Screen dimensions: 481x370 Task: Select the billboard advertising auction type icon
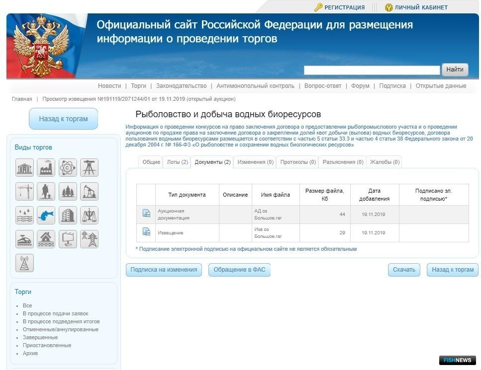coord(68,239)
